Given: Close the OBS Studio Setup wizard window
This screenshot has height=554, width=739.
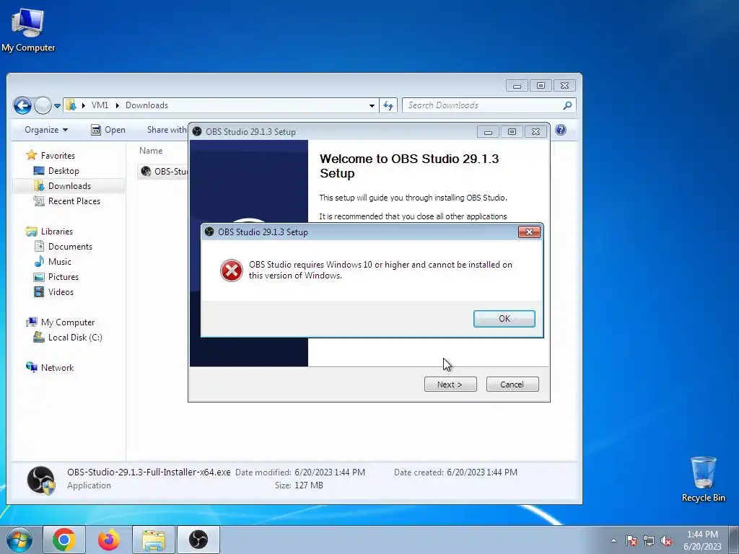Looking at the screenshot, I should (x=536, y=132).
